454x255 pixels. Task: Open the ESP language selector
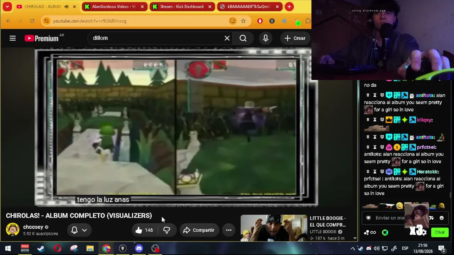point(405,248)
